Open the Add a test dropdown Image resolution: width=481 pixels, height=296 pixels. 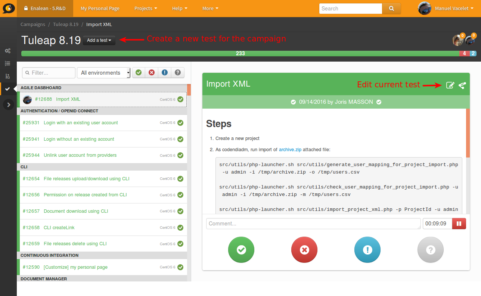pyautogui.click(x=99, y=40)
